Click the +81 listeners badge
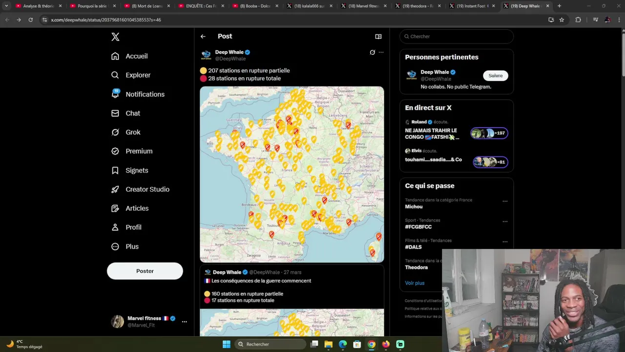Screen dimensions: 625x352 [490, 162]
